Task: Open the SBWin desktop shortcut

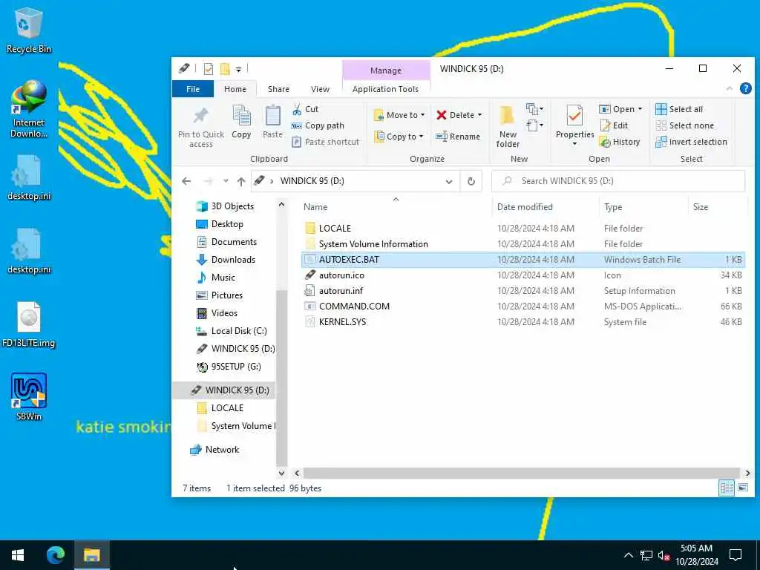Action: click(29, 396)
